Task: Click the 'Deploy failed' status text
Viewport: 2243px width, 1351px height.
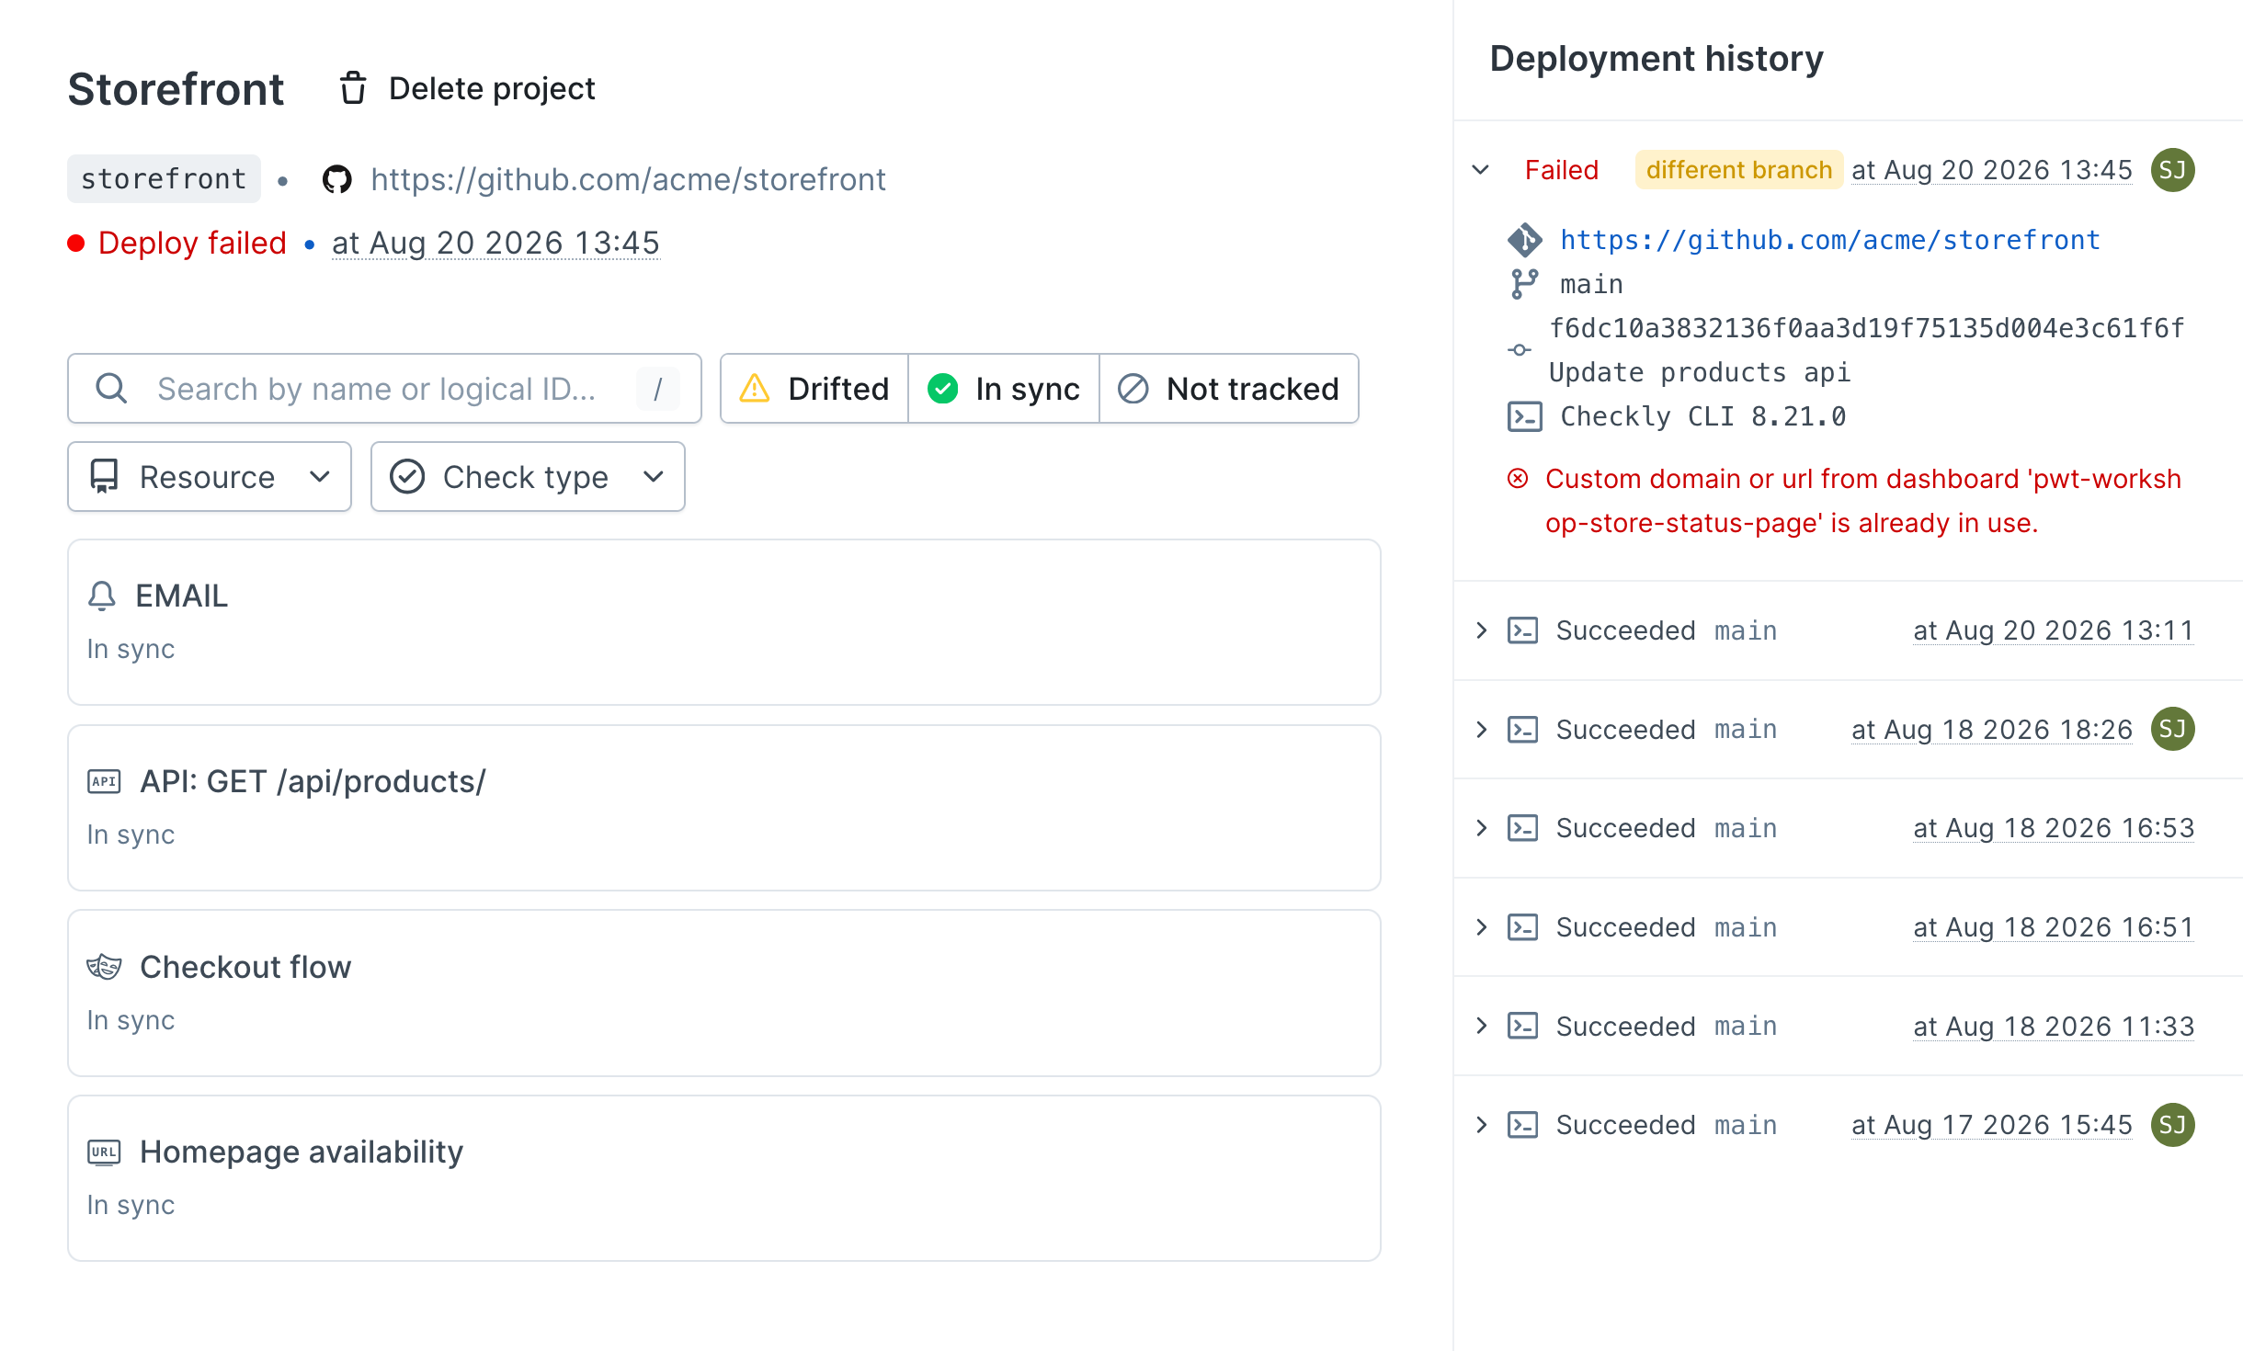Action: tap(192, 243)
